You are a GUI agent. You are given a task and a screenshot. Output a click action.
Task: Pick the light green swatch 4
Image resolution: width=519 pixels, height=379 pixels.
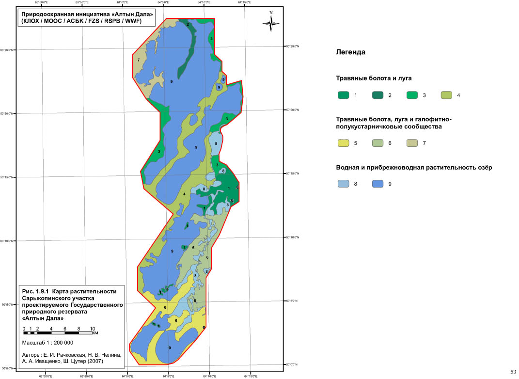pos(447,95)
